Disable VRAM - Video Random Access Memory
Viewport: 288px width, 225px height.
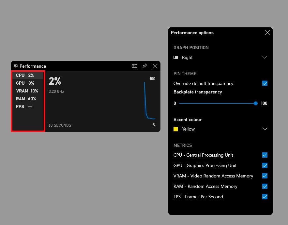click(x=265, y=176)
